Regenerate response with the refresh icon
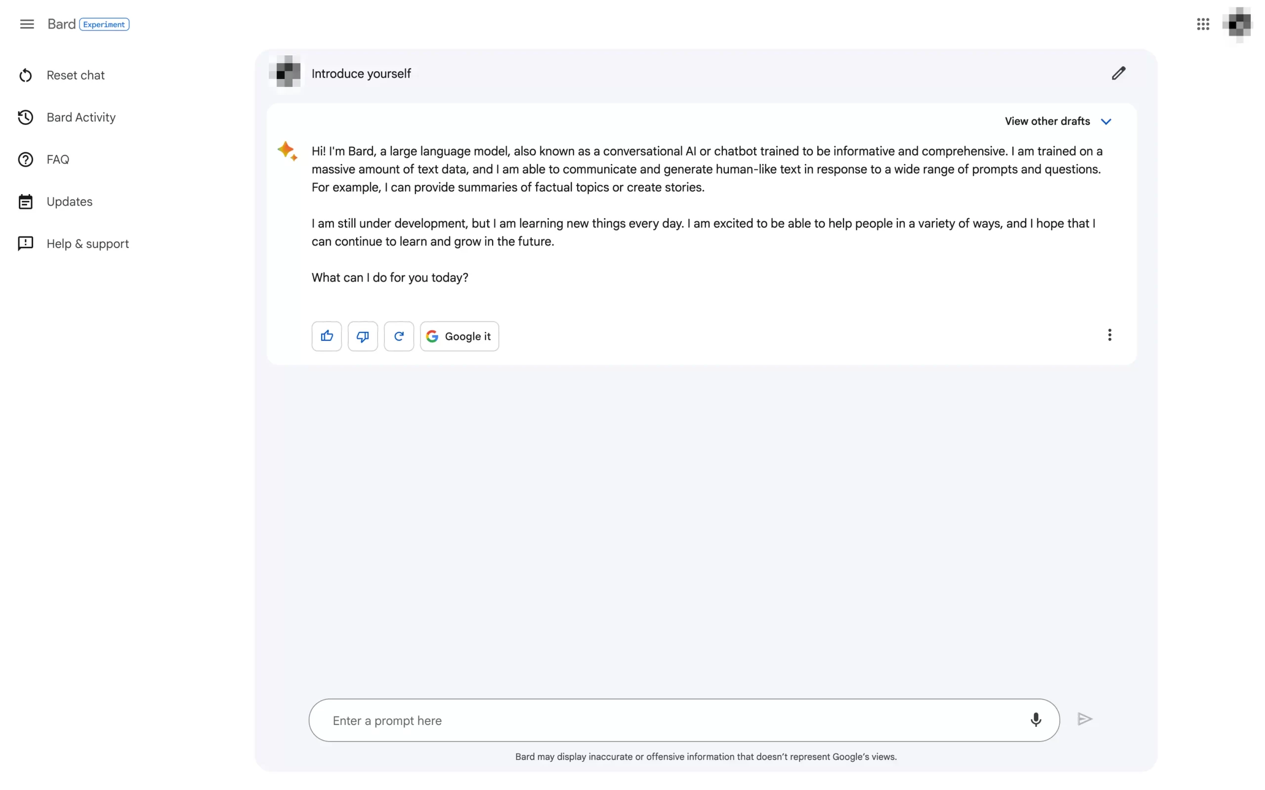1265x790 pixels. point(399,336)
